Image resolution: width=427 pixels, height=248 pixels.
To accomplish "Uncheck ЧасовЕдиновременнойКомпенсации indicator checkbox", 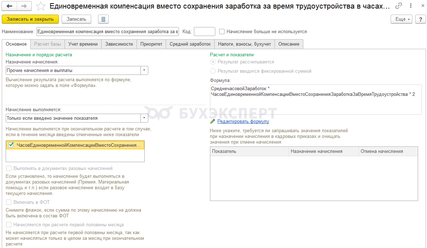I will tap(11, 145).
